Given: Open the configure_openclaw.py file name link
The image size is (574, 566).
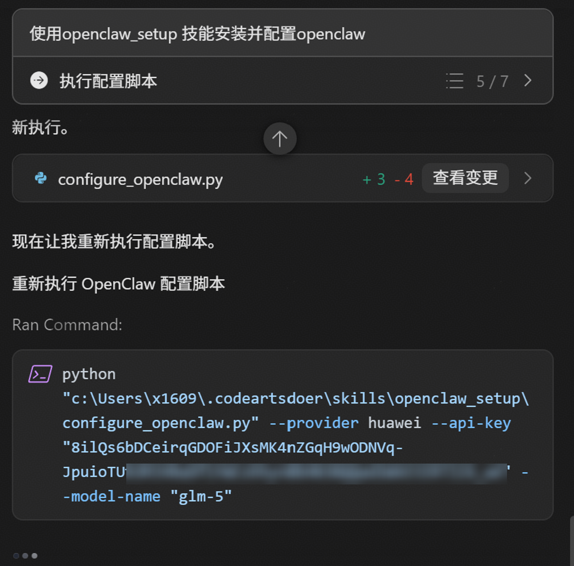Looking at the screenshot, I should 140,179.
